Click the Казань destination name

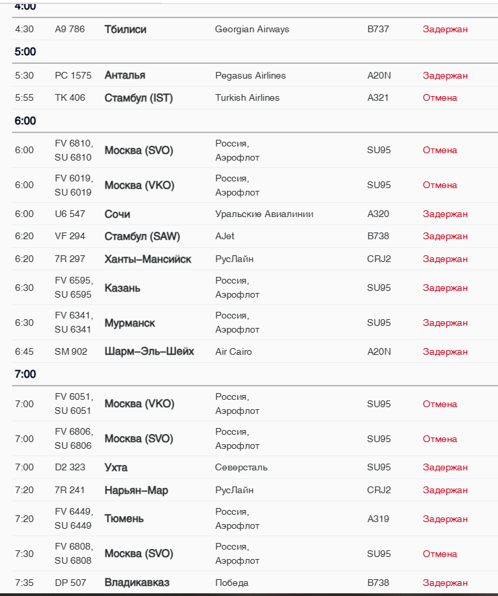pyautogui.click(x=122, y=288)
